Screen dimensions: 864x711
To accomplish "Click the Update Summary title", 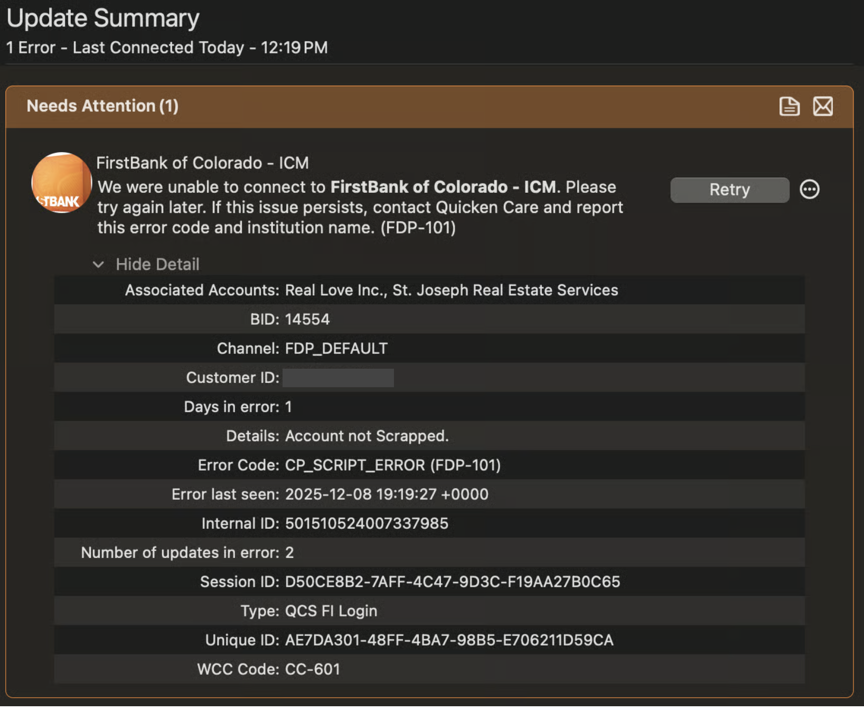I will click(x=103, y=18).
